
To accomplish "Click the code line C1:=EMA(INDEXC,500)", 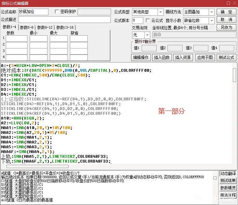I will tap(46, 75).
